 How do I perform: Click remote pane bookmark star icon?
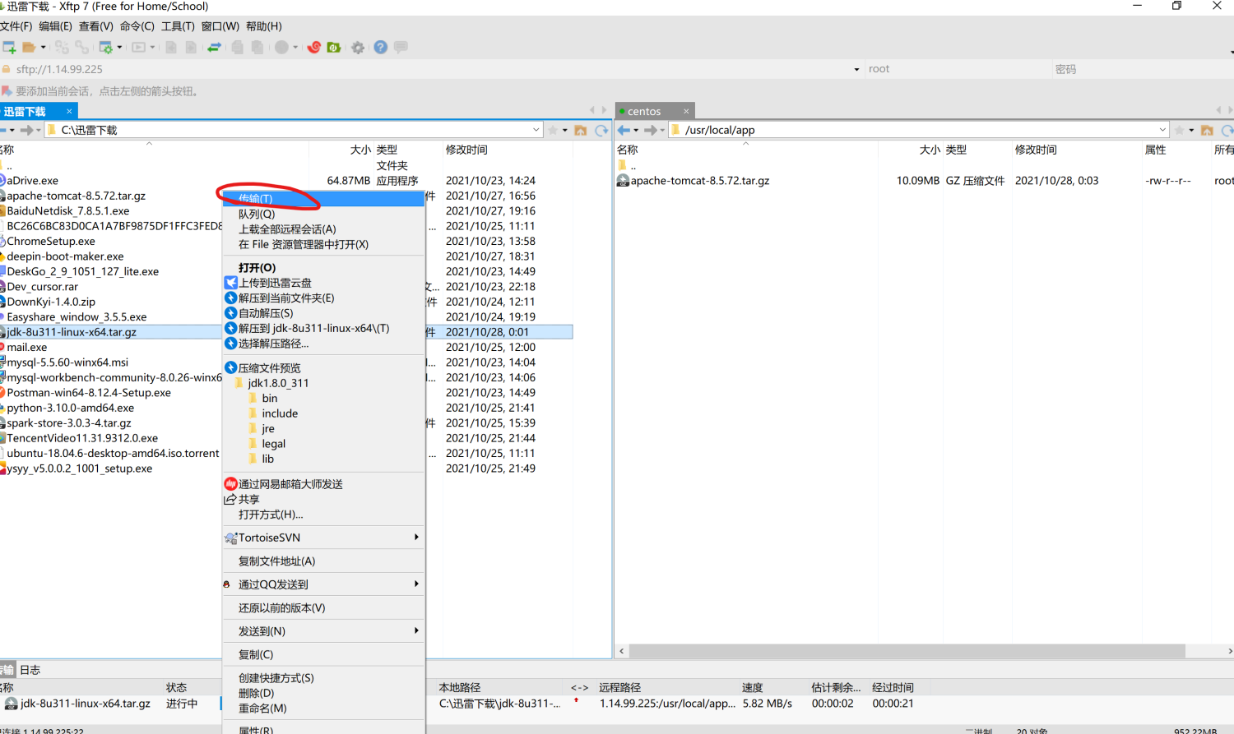pos(1180,130)
